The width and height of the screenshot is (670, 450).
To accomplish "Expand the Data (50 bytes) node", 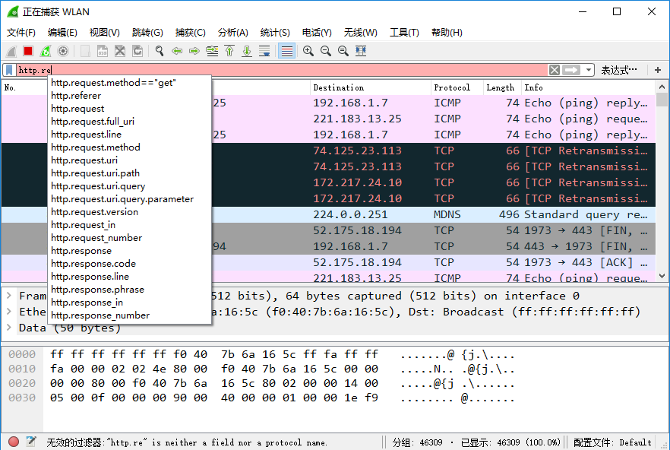I will [9, 328].
